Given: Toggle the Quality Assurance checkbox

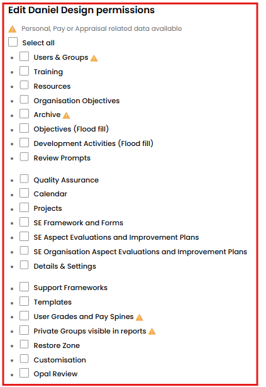Looking at the screenshot, I should (24, 179).
